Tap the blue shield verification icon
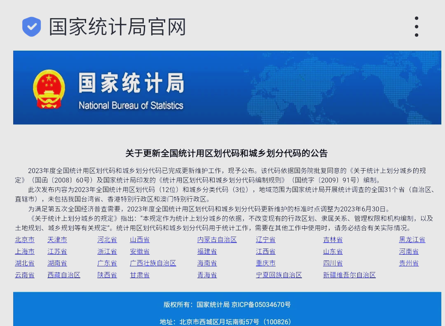The image size is (445, 326). [x=31, y=27]
